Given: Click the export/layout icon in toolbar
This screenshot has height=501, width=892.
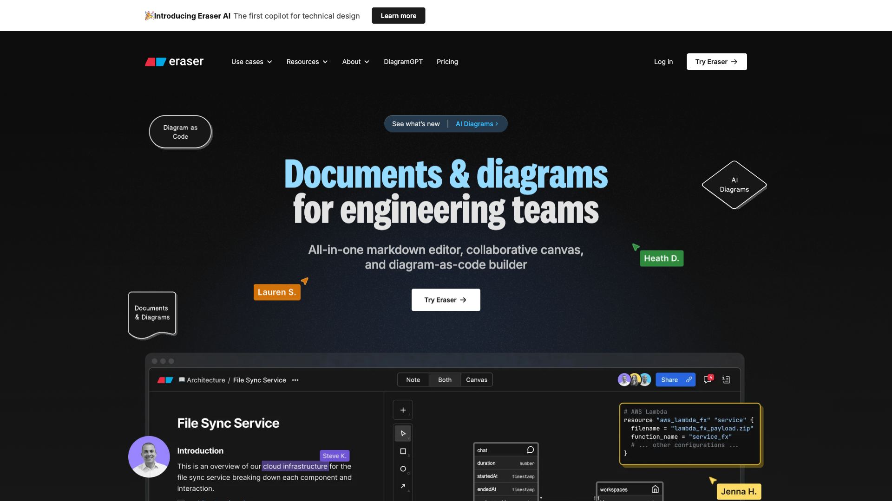Looking at the screenshot, I should click(x=726, y=379).
